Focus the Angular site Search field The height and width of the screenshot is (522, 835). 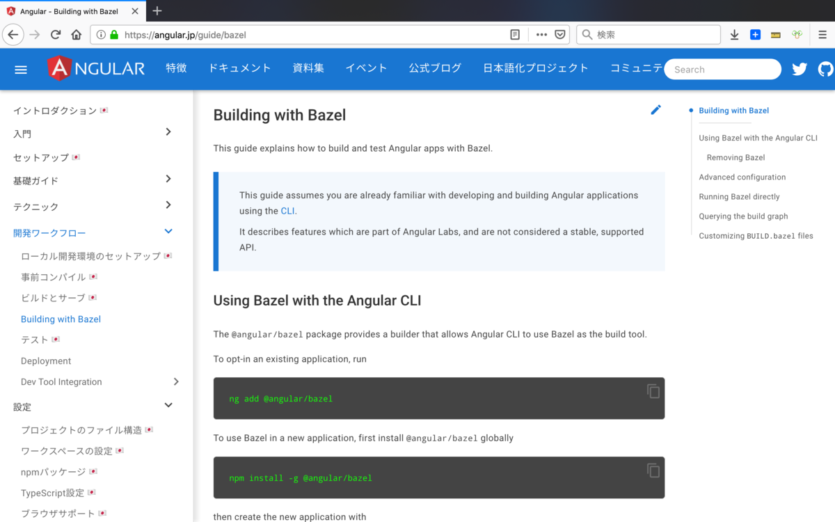click(x=723, y=70)
